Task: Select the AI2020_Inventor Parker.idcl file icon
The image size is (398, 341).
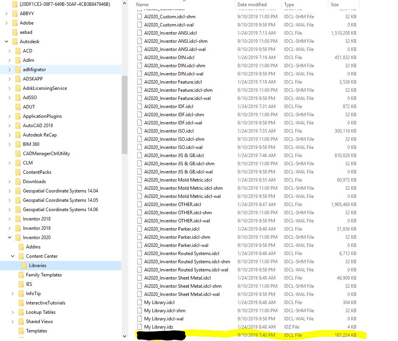Action: (x=138, y=229)
